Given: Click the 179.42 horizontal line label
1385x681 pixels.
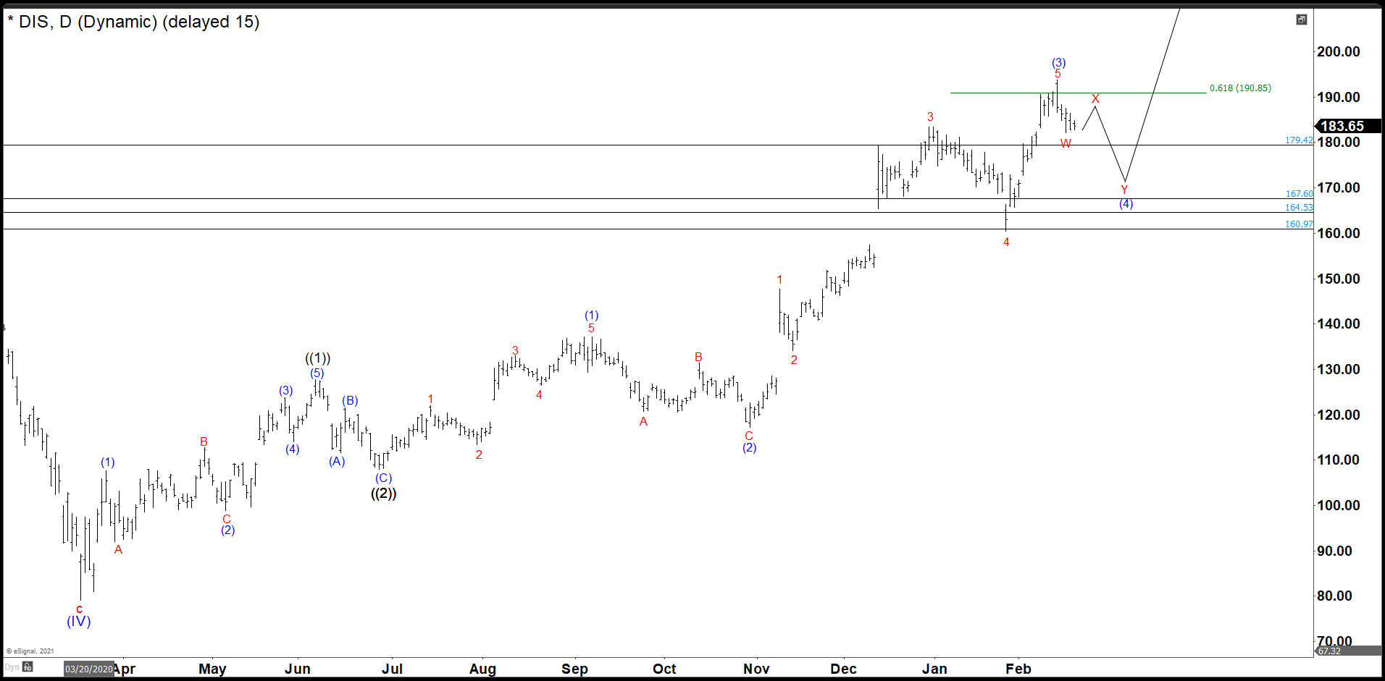Looking at the screenshot, I should pyautogui.click(x=1298, y=140).
